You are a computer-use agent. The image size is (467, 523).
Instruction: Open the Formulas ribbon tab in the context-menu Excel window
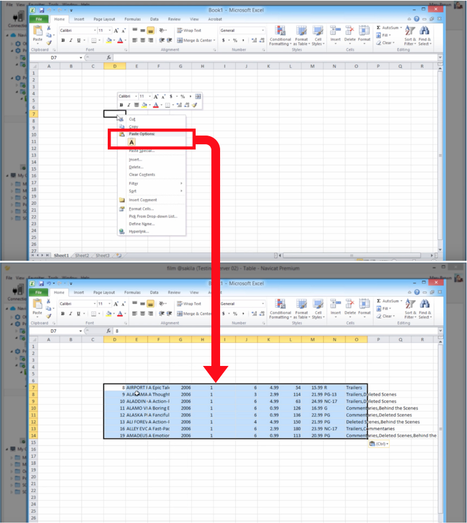133,19
